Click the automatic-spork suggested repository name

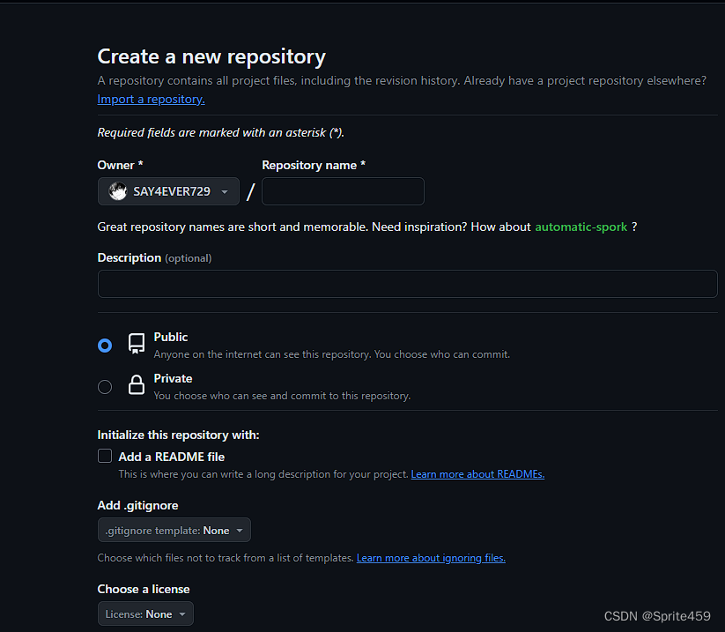581,227
